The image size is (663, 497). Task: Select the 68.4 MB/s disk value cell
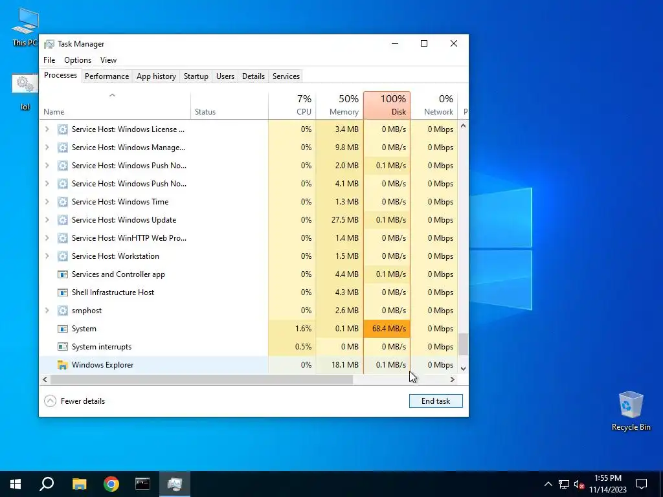pos(387,328)
